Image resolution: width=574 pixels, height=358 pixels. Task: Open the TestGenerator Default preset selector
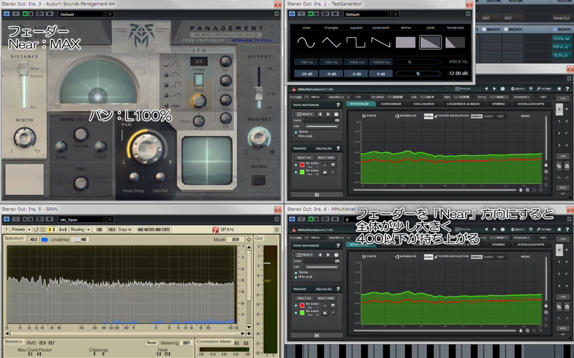(x=368, y=14)
